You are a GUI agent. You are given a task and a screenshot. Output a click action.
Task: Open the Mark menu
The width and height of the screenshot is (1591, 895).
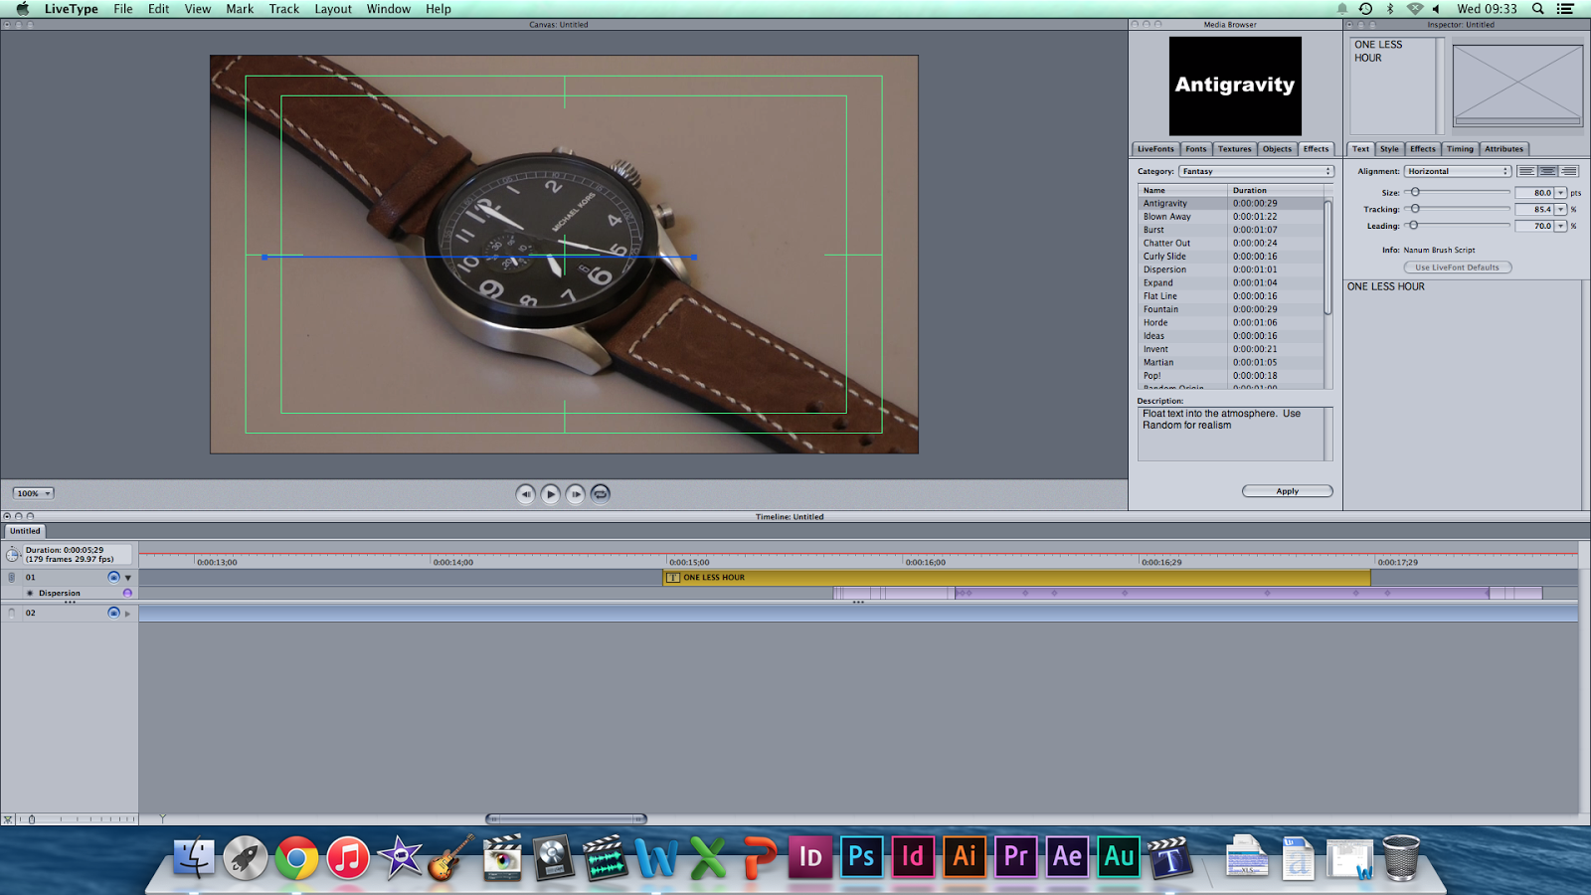(240, 9)
